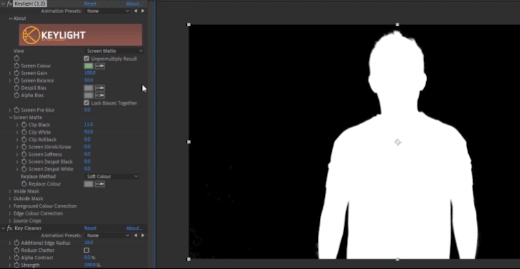
Task: Open Replace Method Soft Colour dropdown
Action: tap(112, 177)
